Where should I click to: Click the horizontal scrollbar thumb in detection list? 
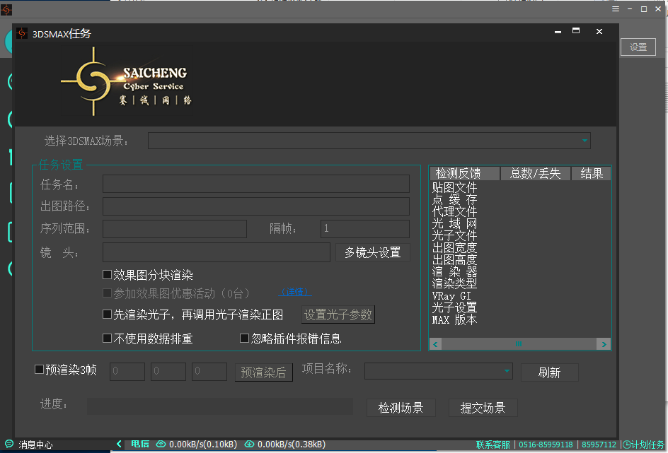pyautogui.click(x=519, y=344)
